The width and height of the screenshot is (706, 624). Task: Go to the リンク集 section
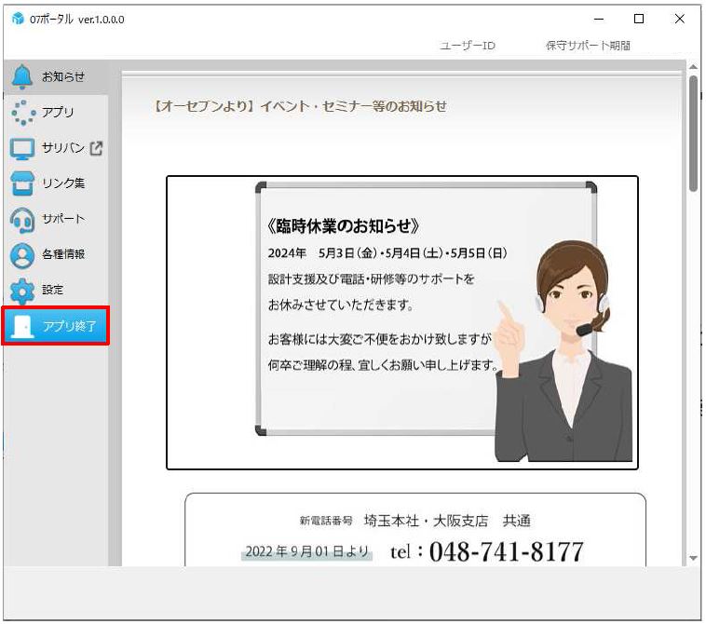(x=63, y=183)
